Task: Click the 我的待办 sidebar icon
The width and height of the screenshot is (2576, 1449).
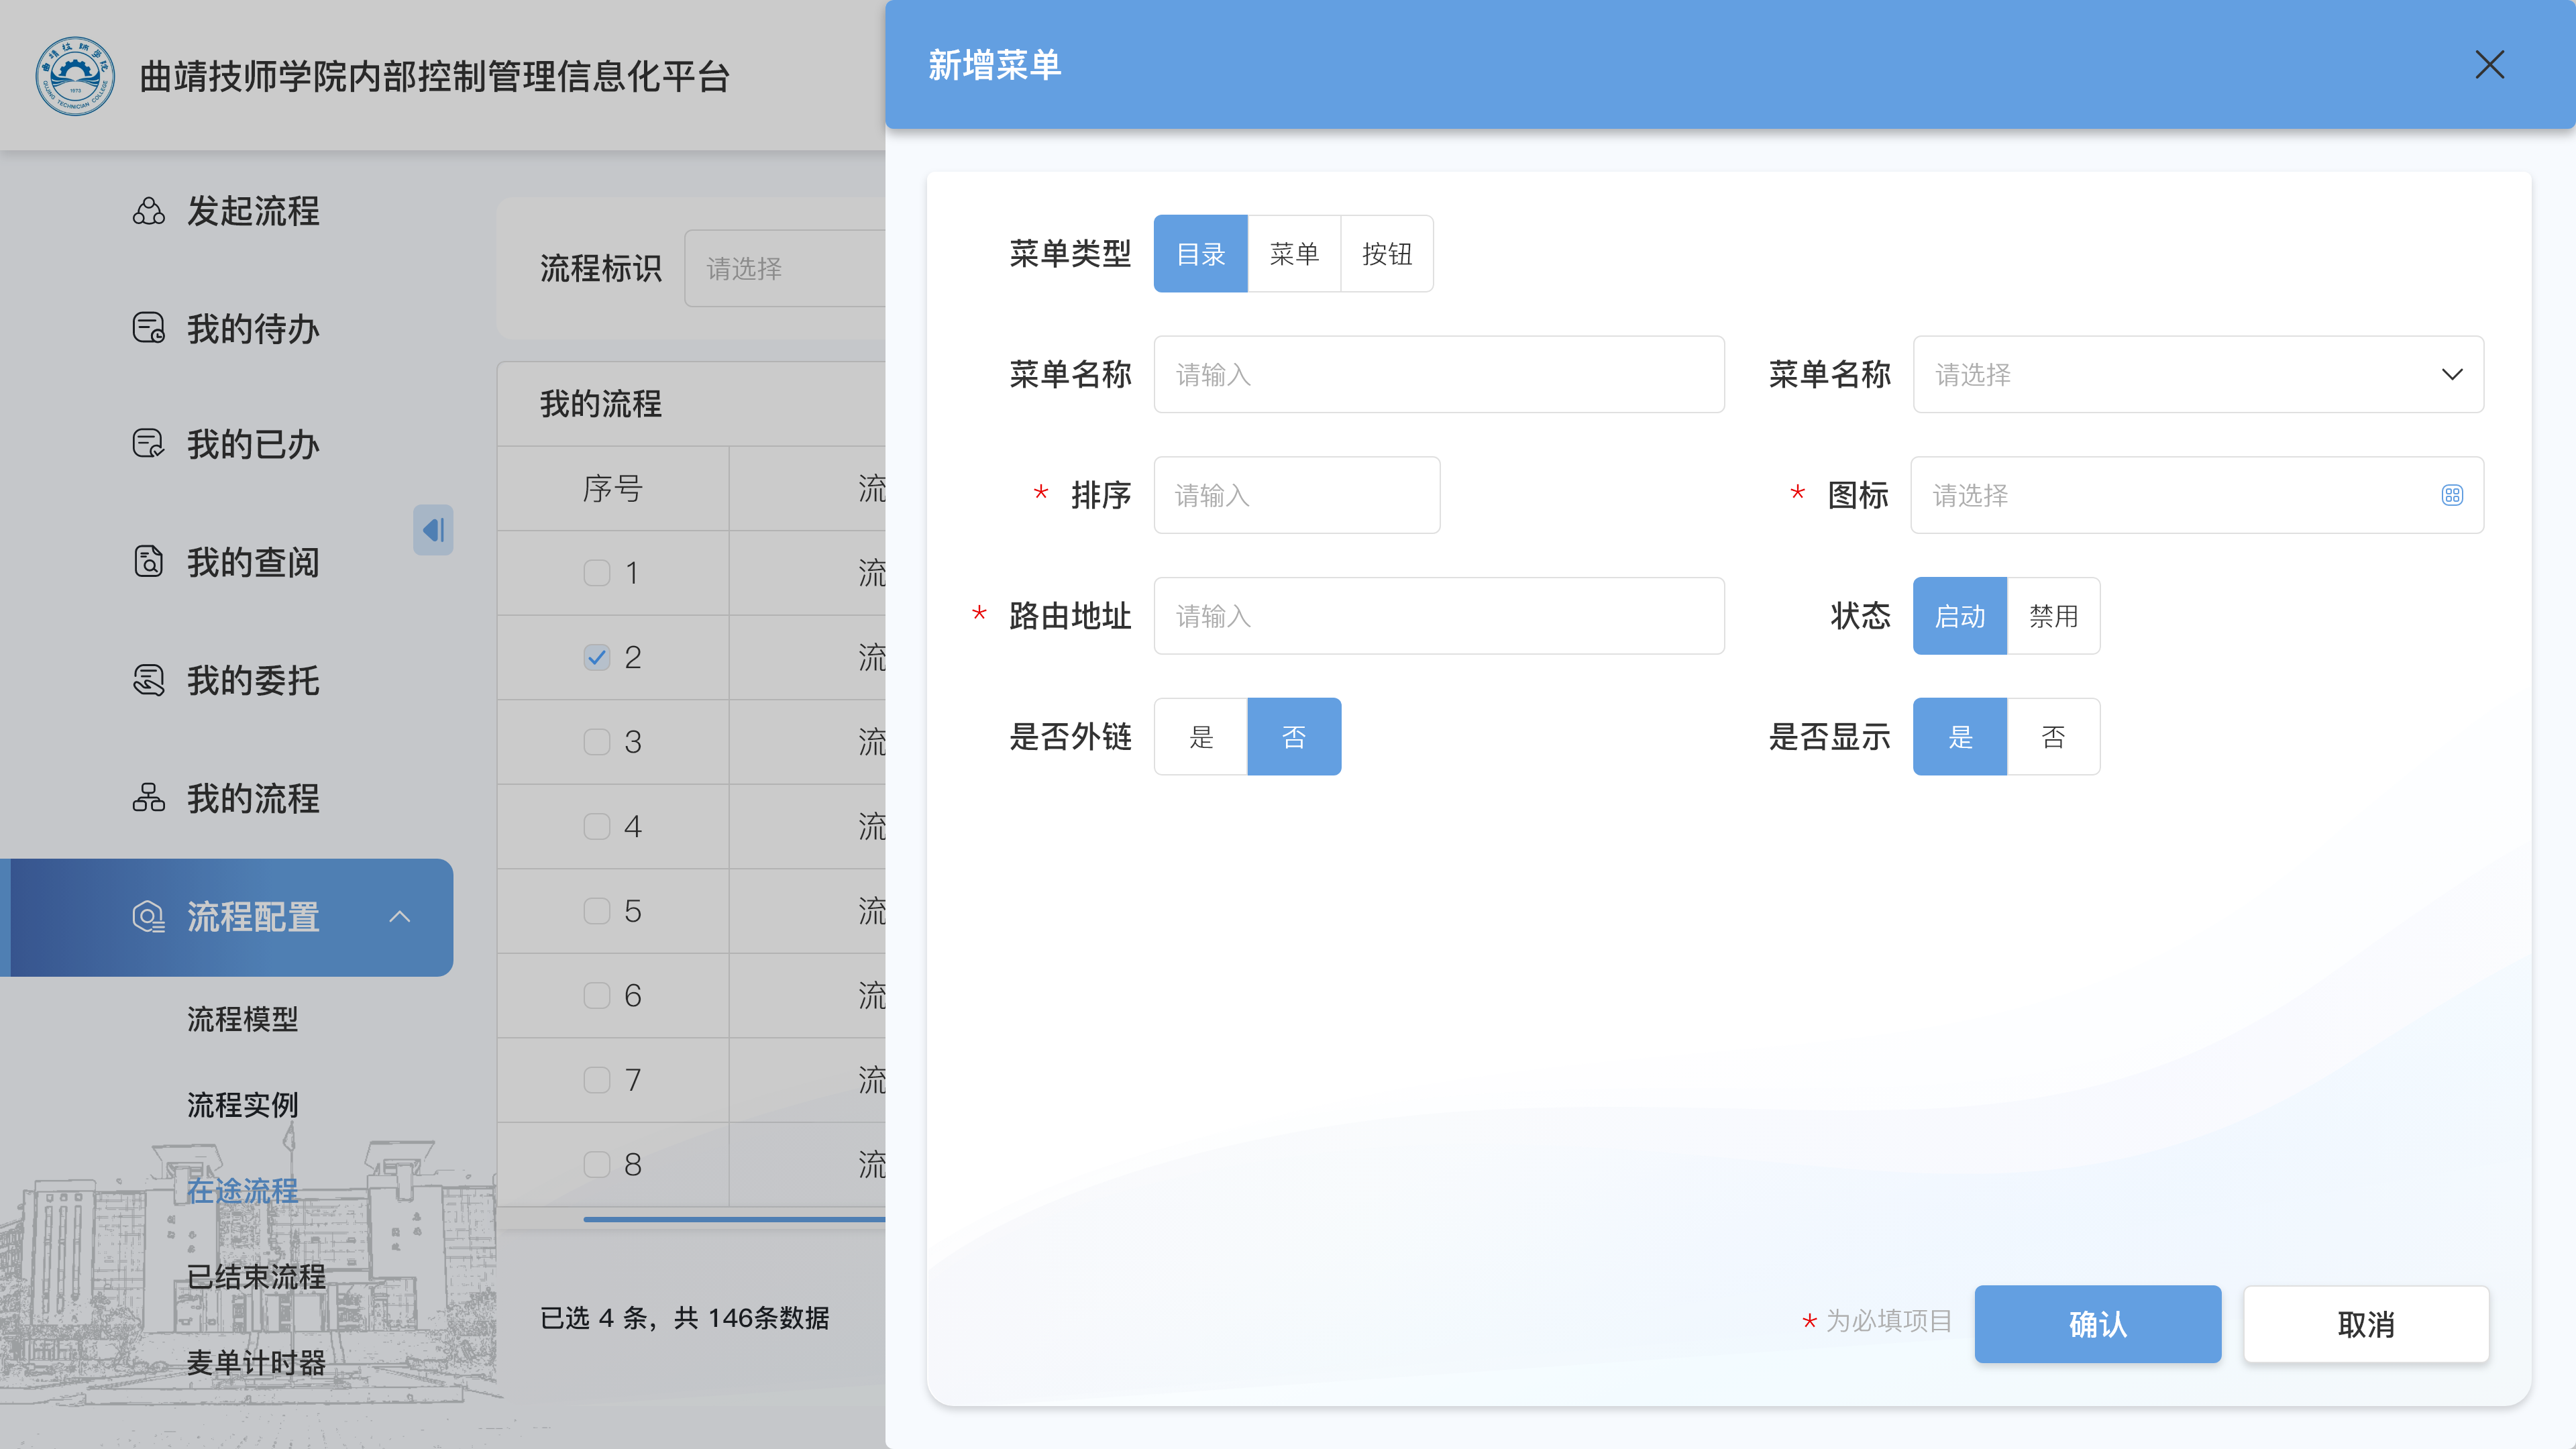Action: (x=149, y=328)
